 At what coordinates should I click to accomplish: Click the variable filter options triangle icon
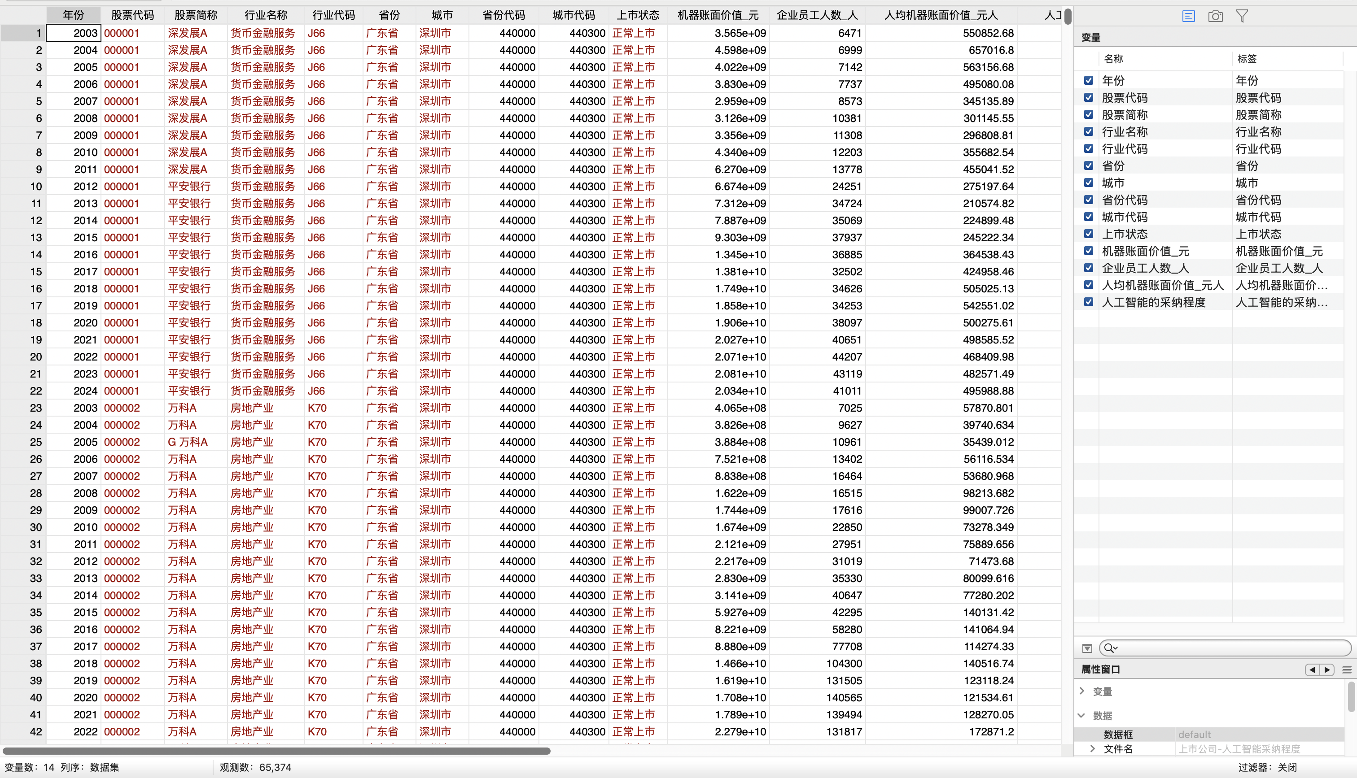click(1087, 648)
